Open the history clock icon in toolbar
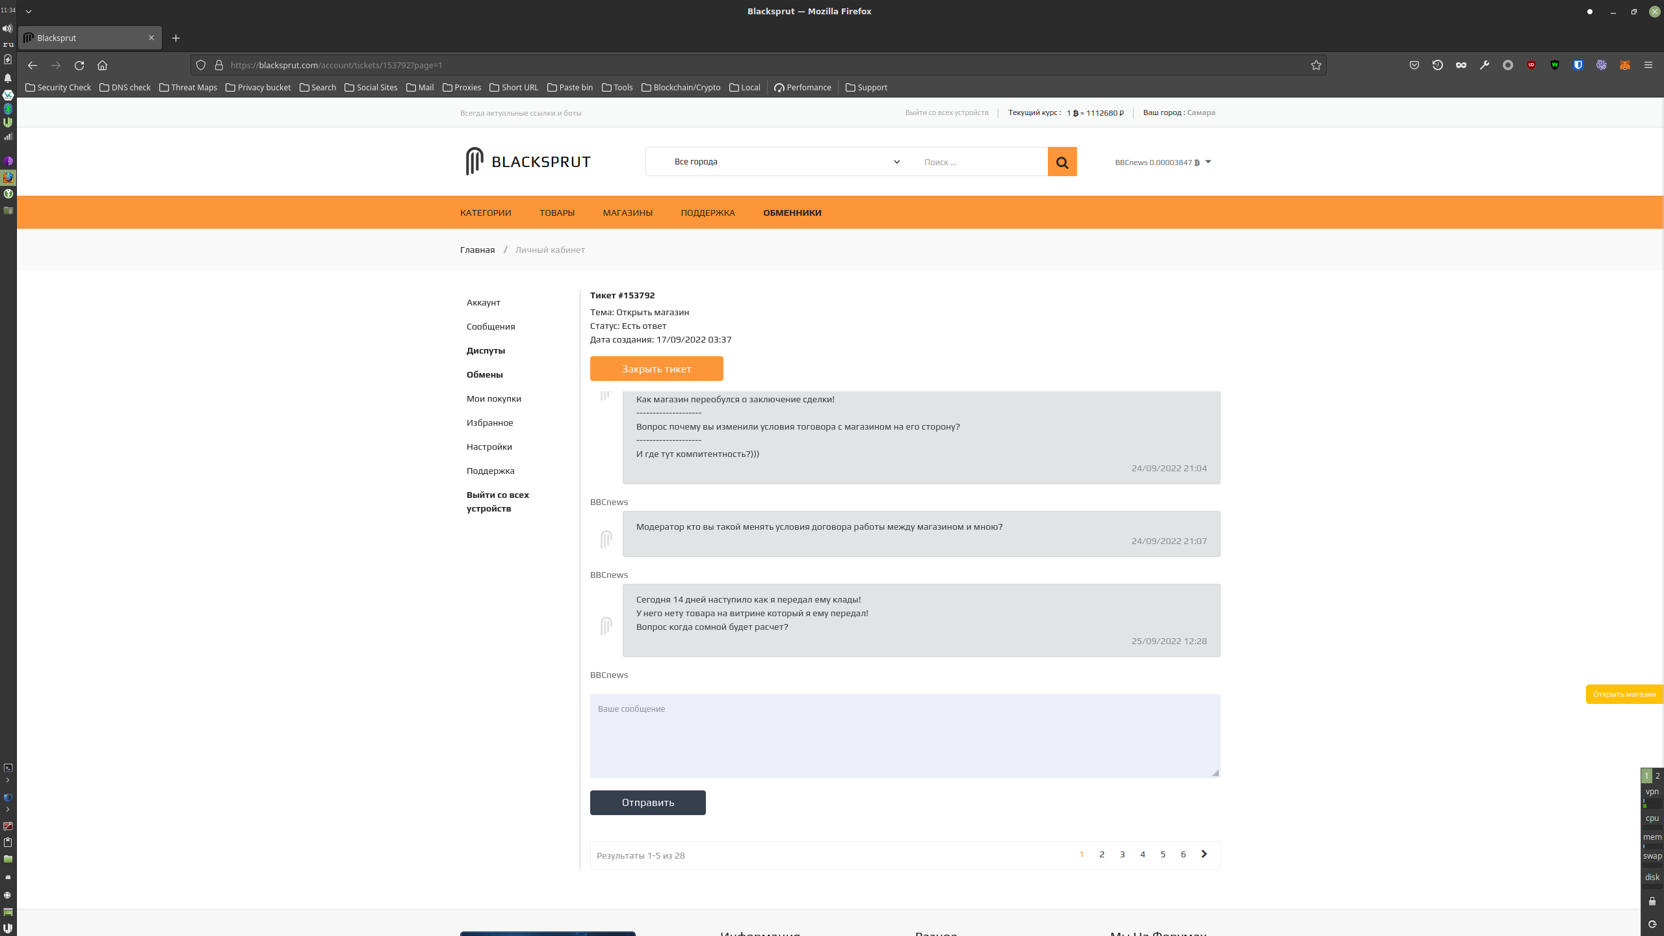The image size is (1664, 936). pos(1438,65)
